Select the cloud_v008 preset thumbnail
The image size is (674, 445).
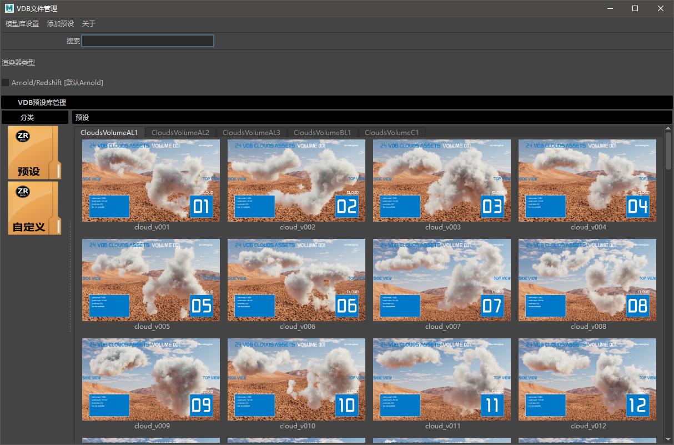pos(587,280)
